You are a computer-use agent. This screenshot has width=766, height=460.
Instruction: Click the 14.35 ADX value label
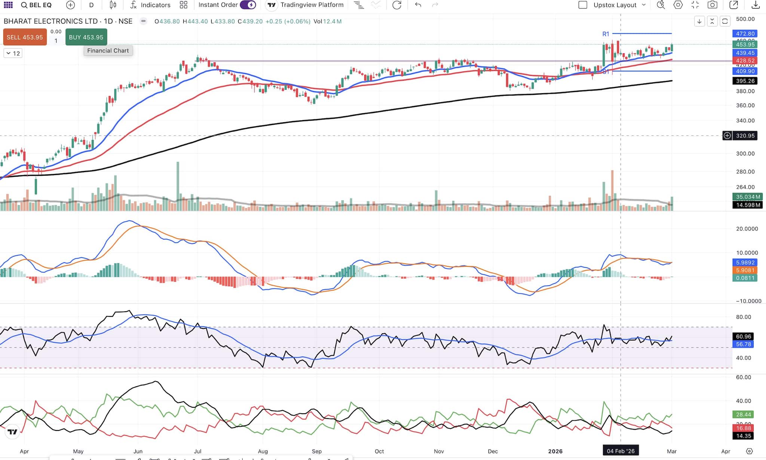(x=743, y=436)
